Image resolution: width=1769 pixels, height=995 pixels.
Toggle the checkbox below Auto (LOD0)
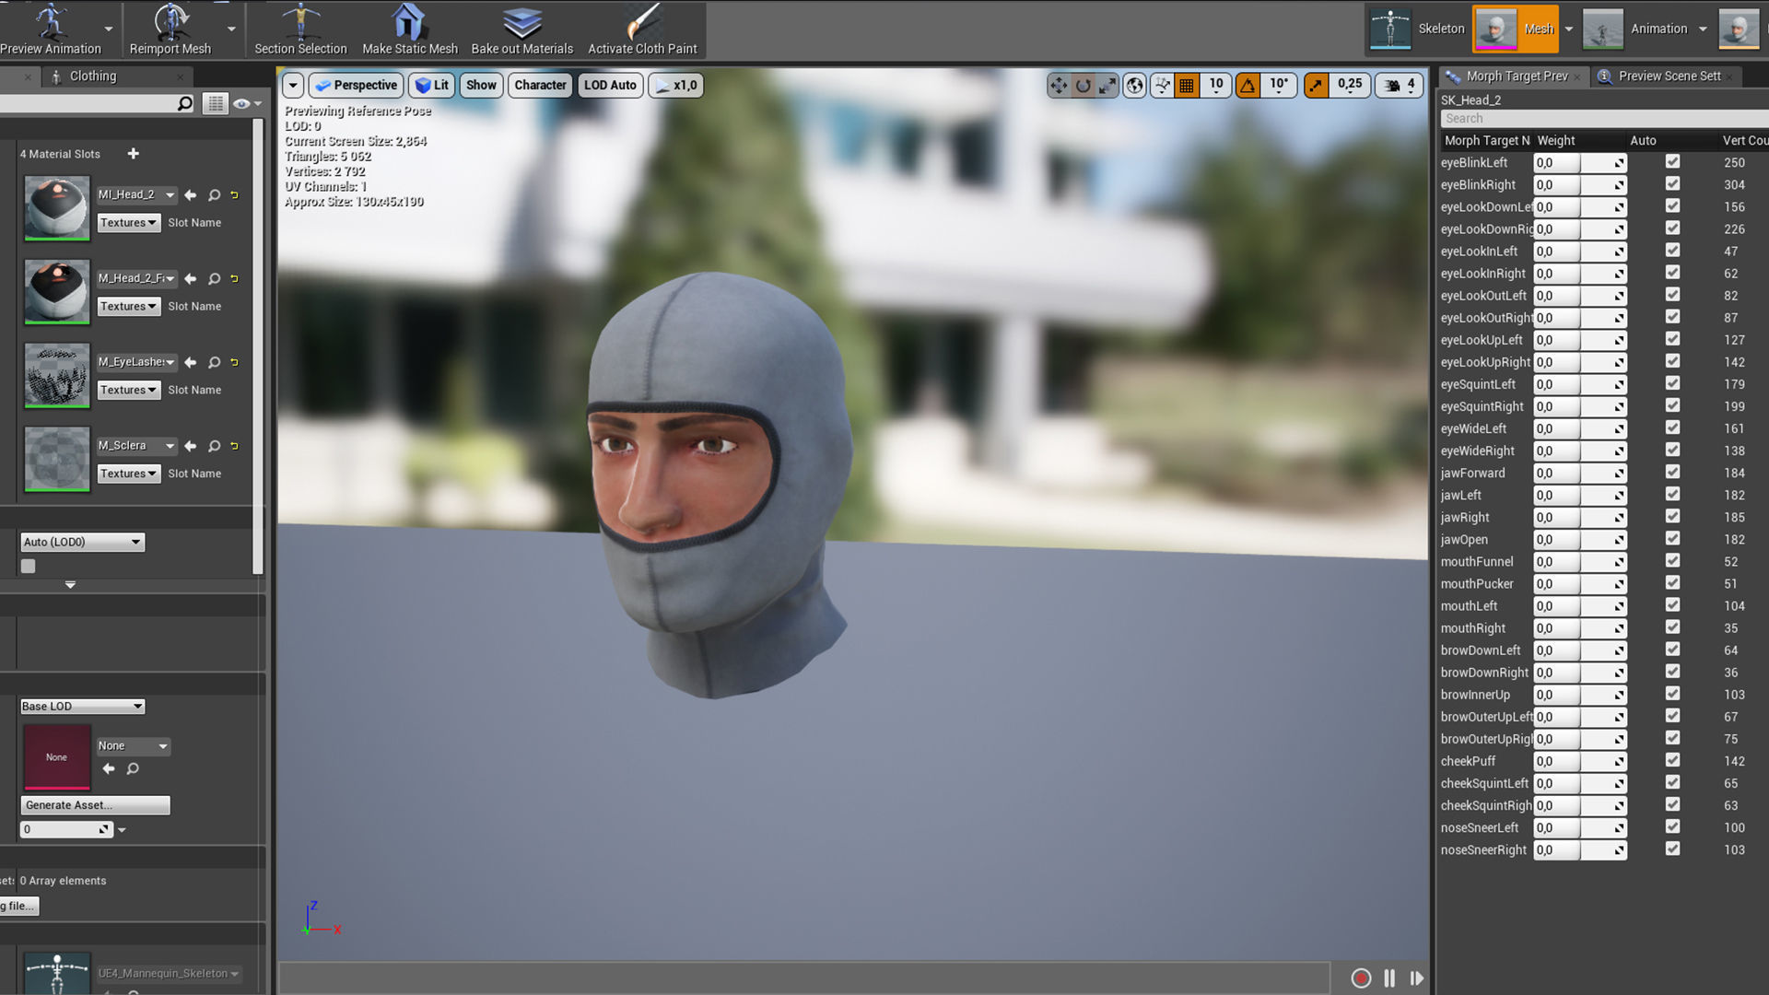pyautogui.click(x=29, y=567)
